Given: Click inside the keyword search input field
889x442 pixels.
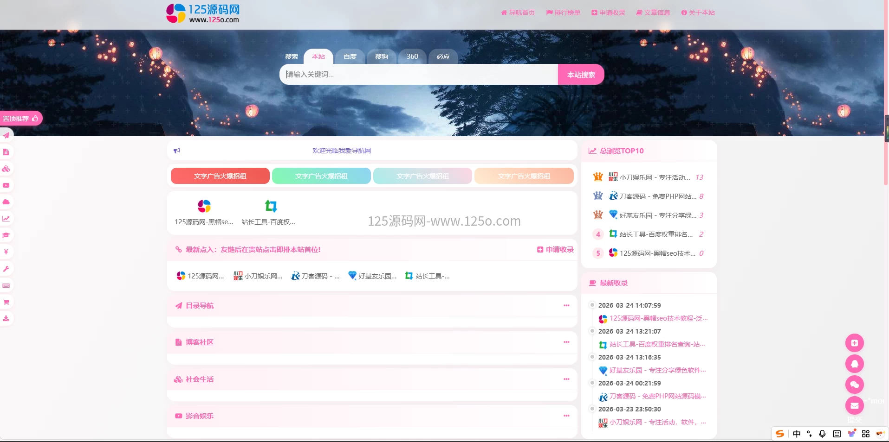Looking at the screenshot, I should pos(418,74).
